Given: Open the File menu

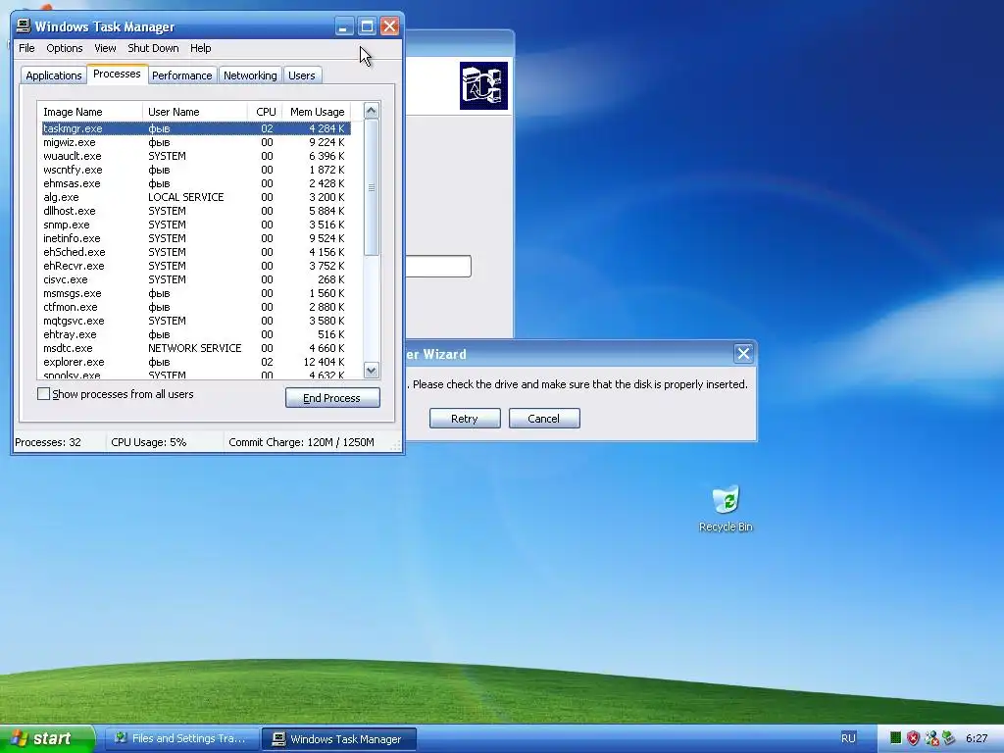Looking at the screenshot, I should click(26, 48).
